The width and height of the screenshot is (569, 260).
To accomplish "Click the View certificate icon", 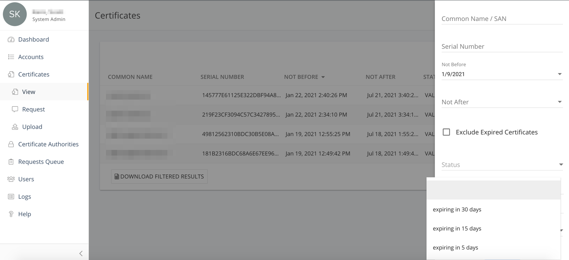I will click(x=15, y=92).
